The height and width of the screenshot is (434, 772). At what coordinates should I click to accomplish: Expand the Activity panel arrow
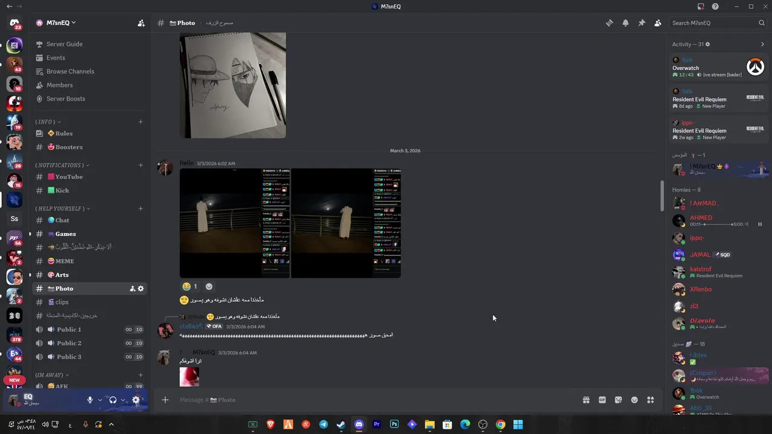pyautogui.click(x=762, y=44)
